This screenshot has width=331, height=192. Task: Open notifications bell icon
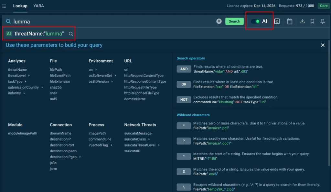point(322,21)
